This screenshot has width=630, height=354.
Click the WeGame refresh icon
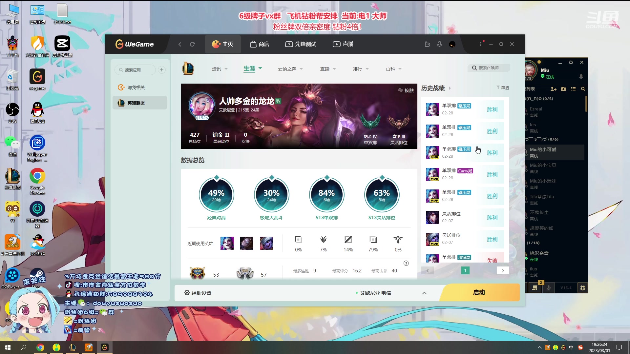pos(193,44)
